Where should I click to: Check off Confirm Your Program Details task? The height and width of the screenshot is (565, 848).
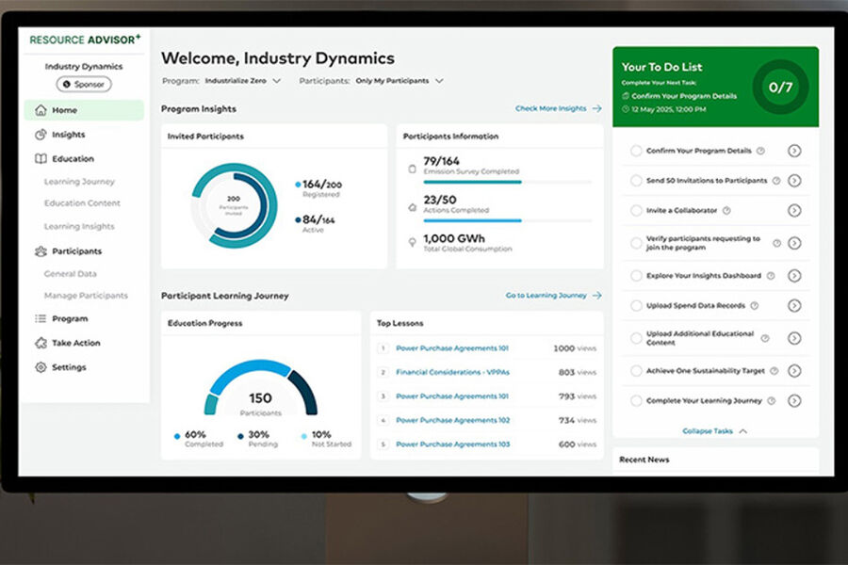[x=636, y=151]
